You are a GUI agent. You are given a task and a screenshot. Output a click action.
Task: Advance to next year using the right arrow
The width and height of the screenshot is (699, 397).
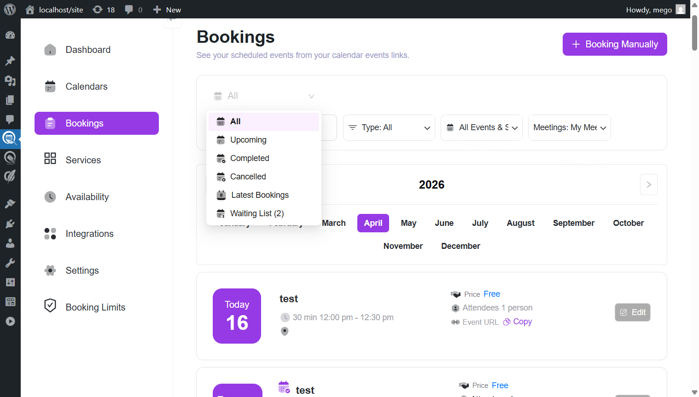(x=648, y=184)
